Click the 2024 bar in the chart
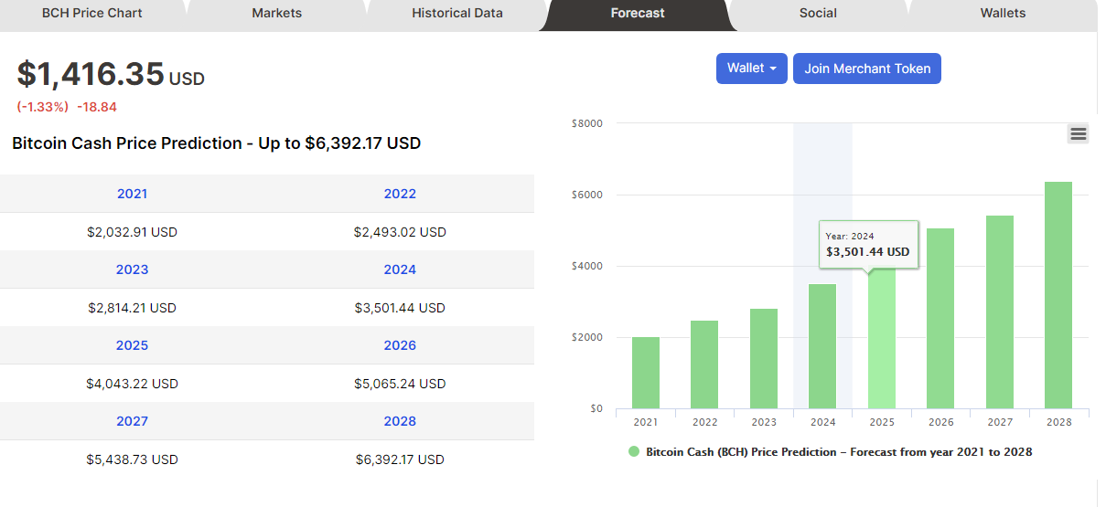 point(822,346)
